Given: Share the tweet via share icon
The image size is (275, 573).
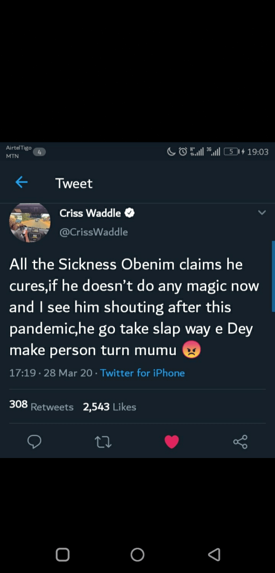Looking at the screenshot, I should (x=240, y=441).
